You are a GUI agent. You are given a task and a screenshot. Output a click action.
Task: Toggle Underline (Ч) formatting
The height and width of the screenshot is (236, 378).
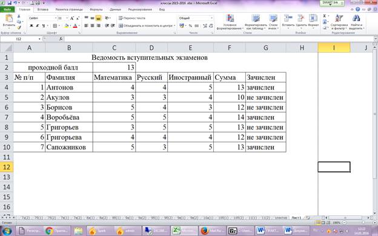point(44,25)
